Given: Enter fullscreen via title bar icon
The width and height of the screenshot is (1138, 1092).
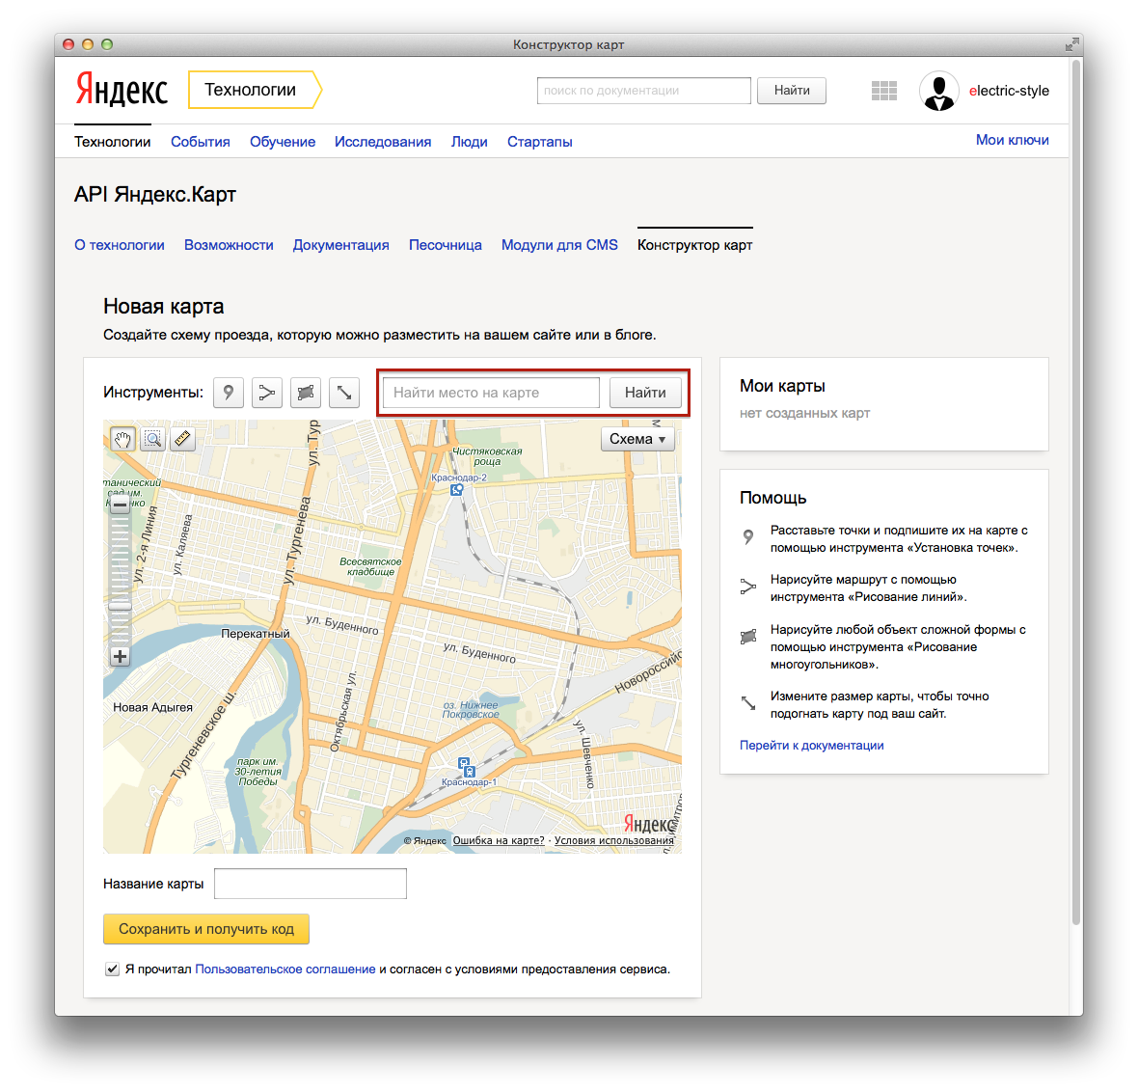Looking at the screenshot, I should pyautogui.click(x=1071, y=45).
